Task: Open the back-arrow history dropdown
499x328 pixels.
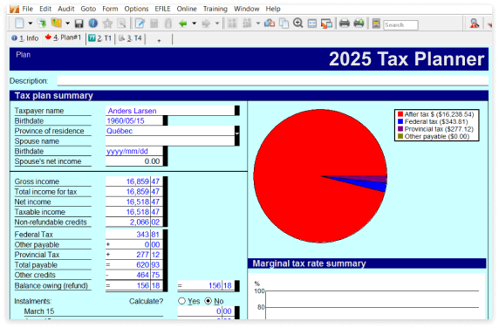Action: (194, 24)
